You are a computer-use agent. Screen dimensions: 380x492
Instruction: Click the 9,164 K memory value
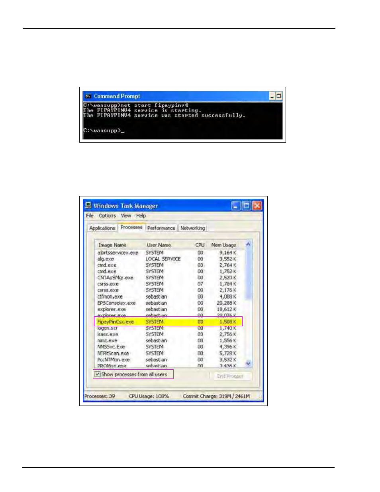click(x=228, y=253)
